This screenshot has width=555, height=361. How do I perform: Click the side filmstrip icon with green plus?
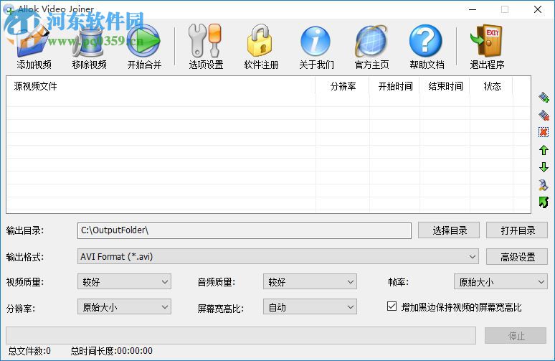pyautogui.click(x=544, y=97)
